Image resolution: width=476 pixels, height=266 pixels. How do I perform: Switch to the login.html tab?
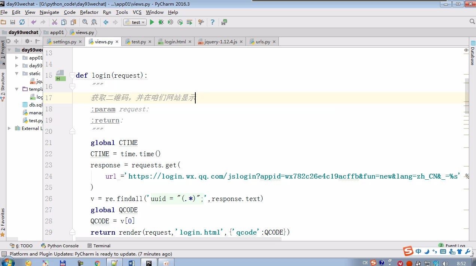pyautogui.click(x=175, y=42)
